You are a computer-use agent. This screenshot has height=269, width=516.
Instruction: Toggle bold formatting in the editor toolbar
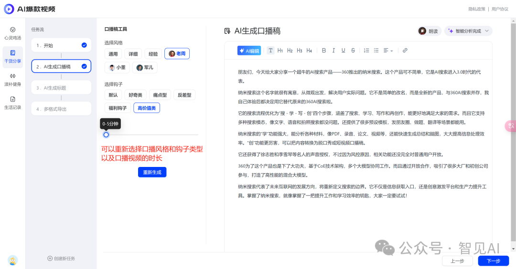[x=324, y=51]
